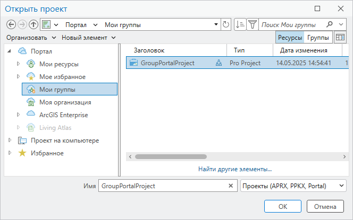The height and width of the screenshot is (220, 353).
Task: Go back with the Back arrow button
Action: click(11, 24)
